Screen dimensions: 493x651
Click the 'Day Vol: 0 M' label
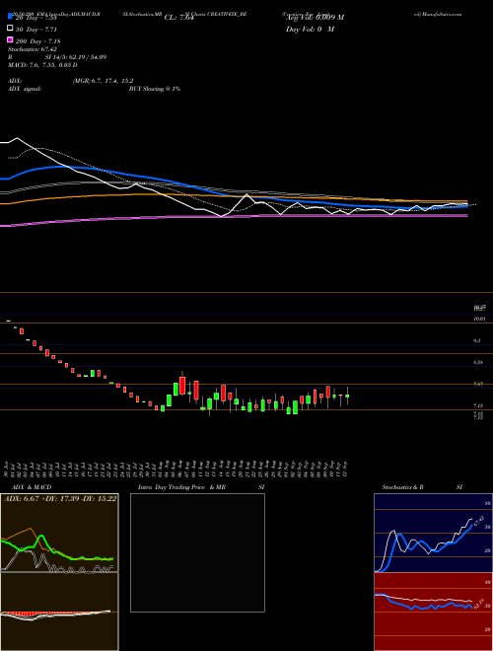[x=310, y=29]
